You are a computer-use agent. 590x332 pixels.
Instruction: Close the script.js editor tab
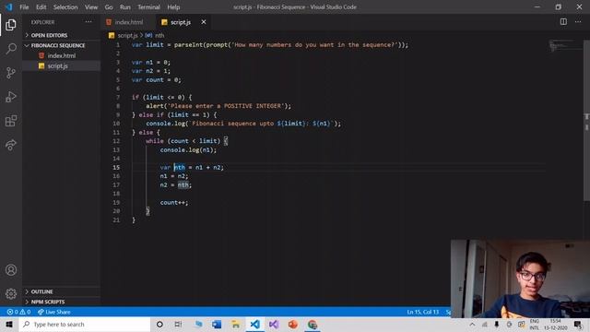coord(204,22)
